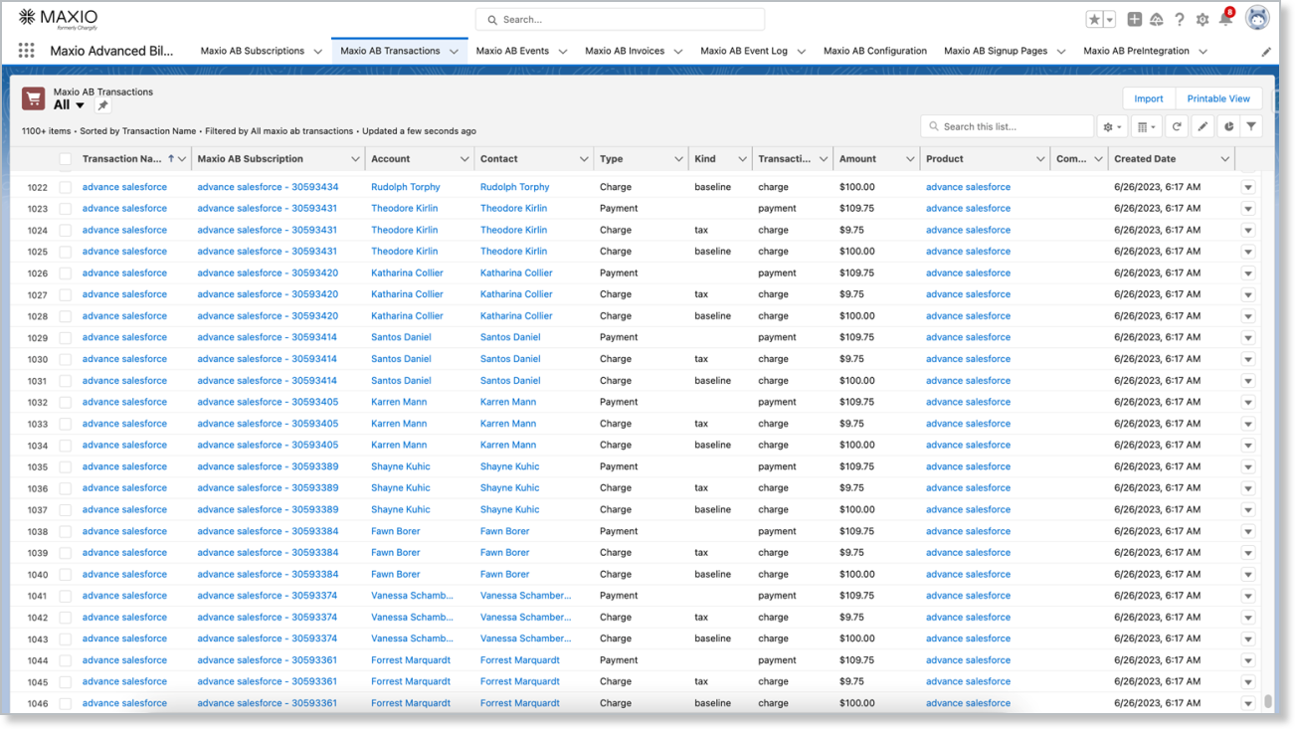1295x729 pixels.
Task: Check the box for row 1025
Action: [65, 252]
